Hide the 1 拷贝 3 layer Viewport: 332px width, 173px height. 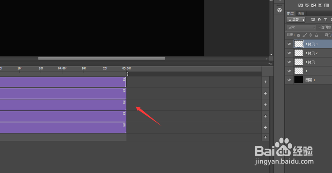pyautogui.click(x=289, y=44)
